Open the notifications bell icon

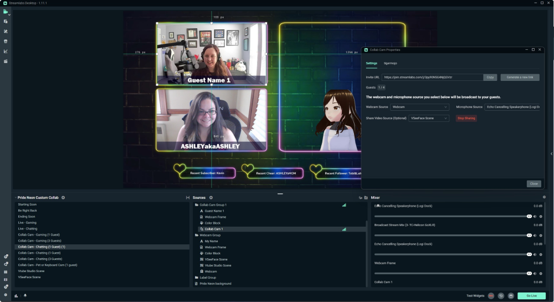click(25, 295)
